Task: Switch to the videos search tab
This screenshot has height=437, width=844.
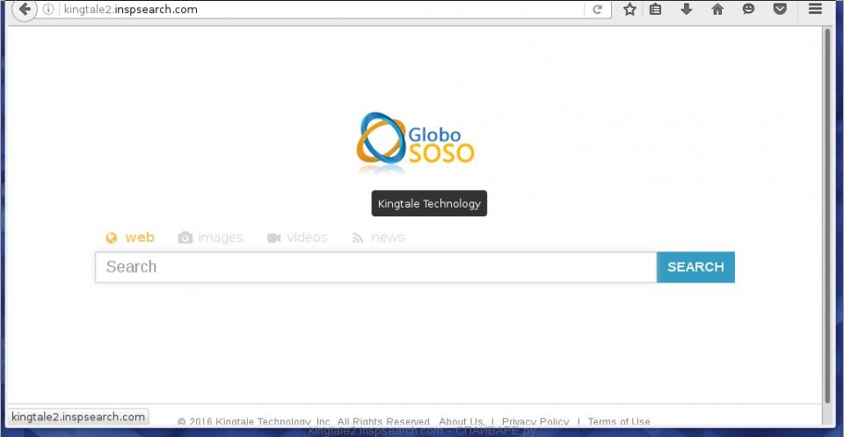Action: coord(297,237)
